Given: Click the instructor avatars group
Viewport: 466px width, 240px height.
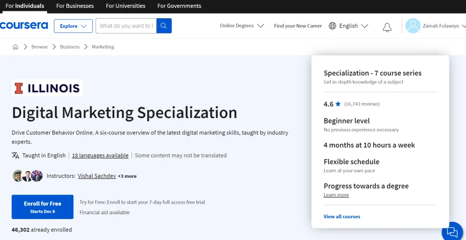Looking at the screenshot, I should [x=28, y=176].
